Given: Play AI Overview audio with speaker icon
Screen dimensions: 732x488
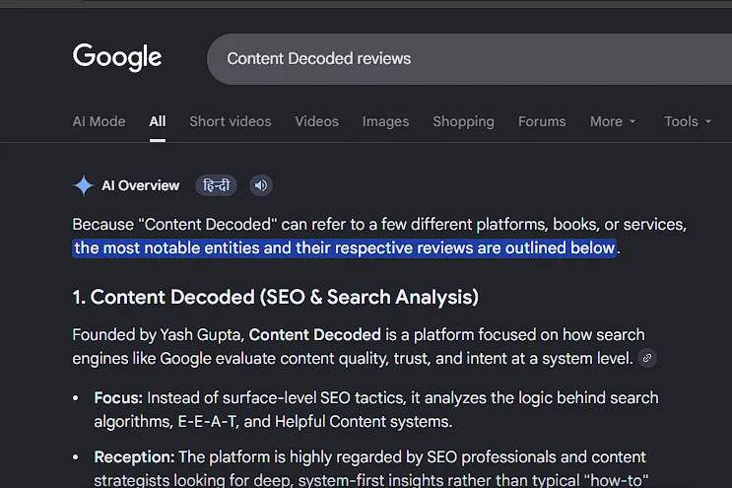Looking at the screenshot, I should (261, 185).
